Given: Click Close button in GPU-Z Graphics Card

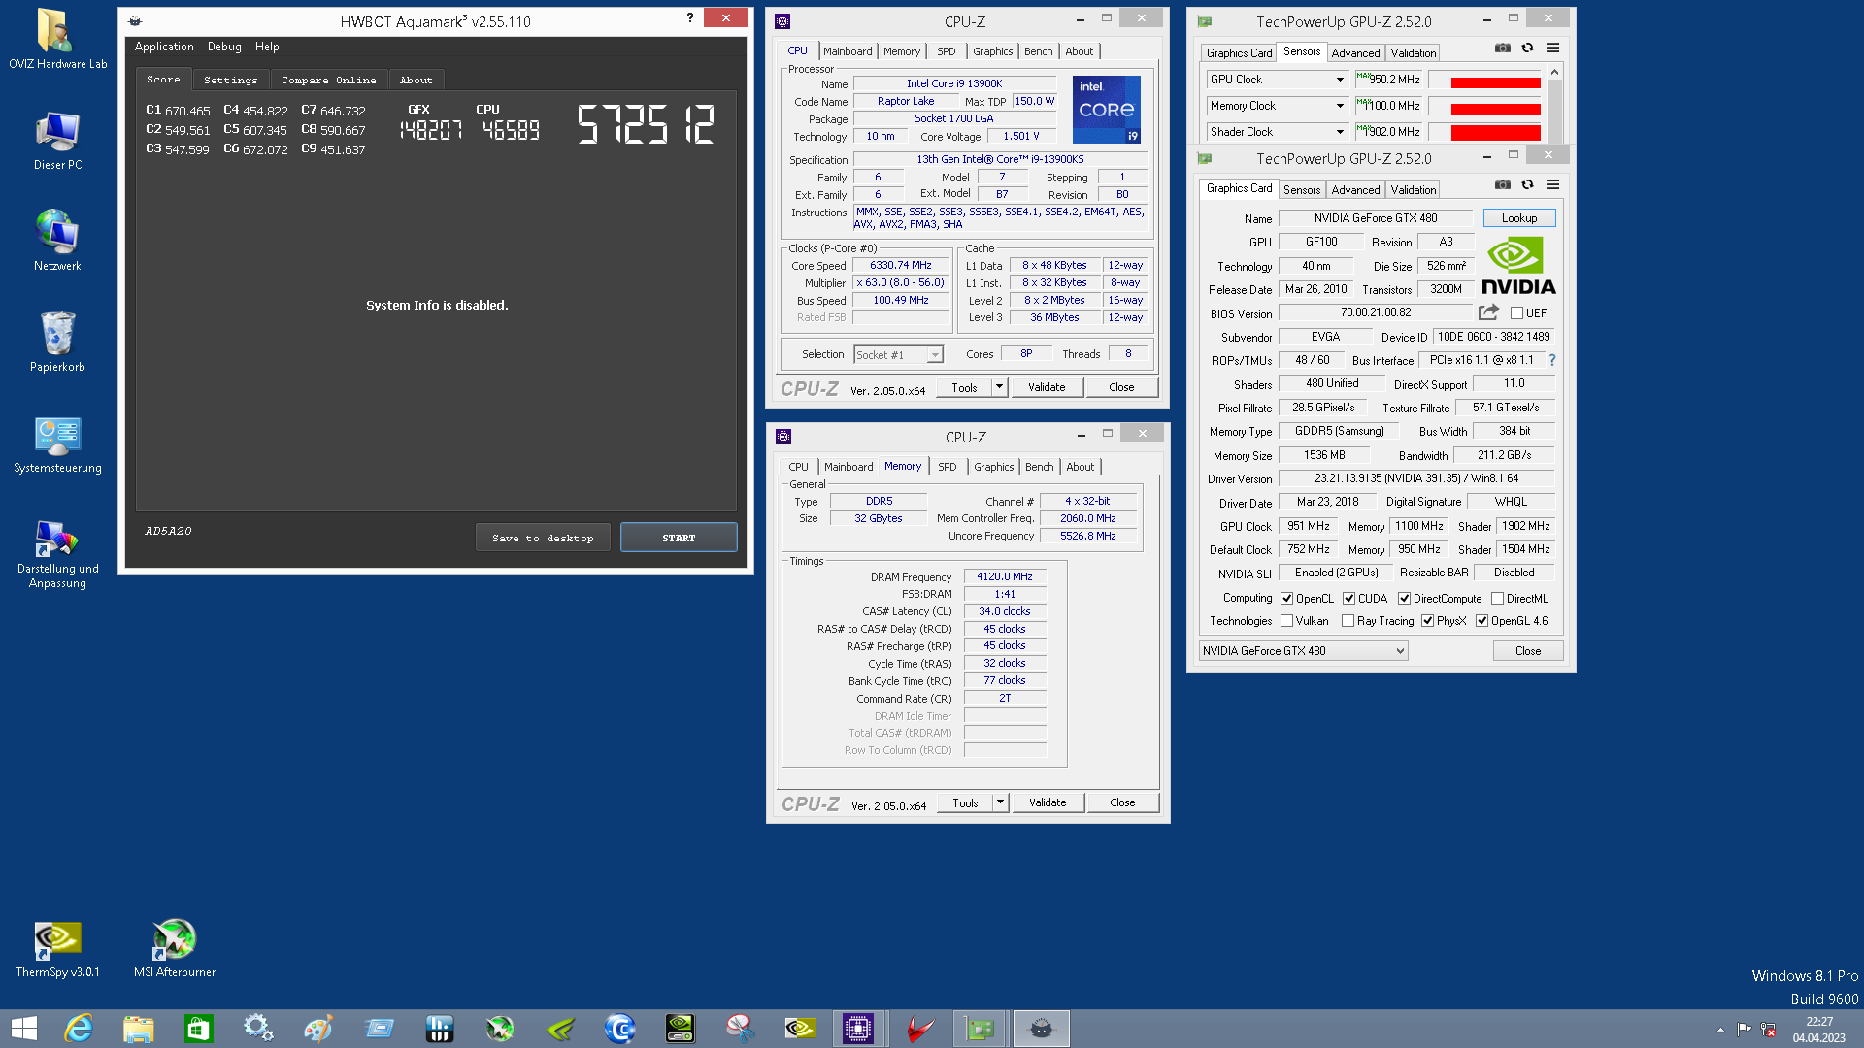Looking at the screenshot, I should click(1528, 651).
